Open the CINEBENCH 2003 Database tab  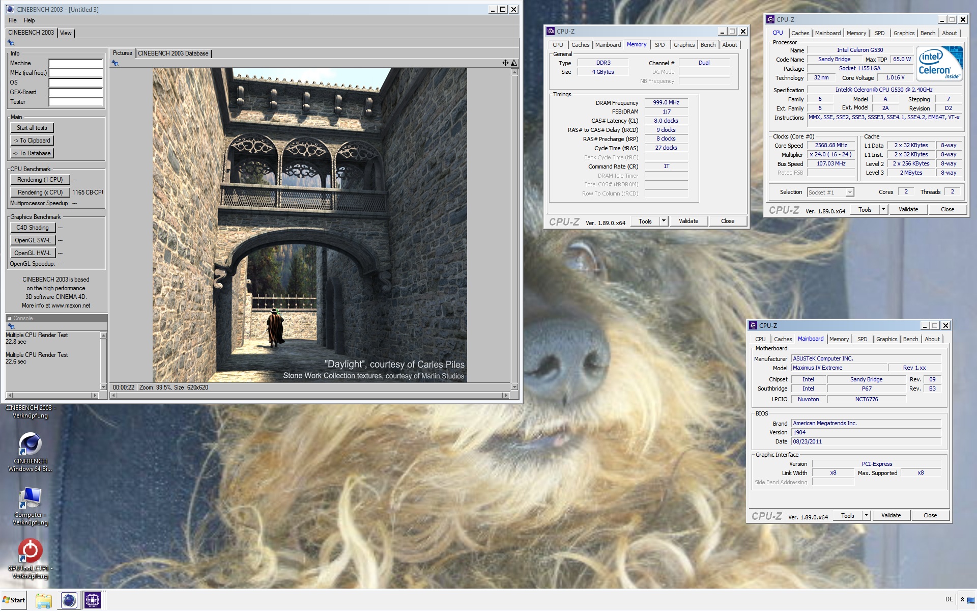point(173,53)
